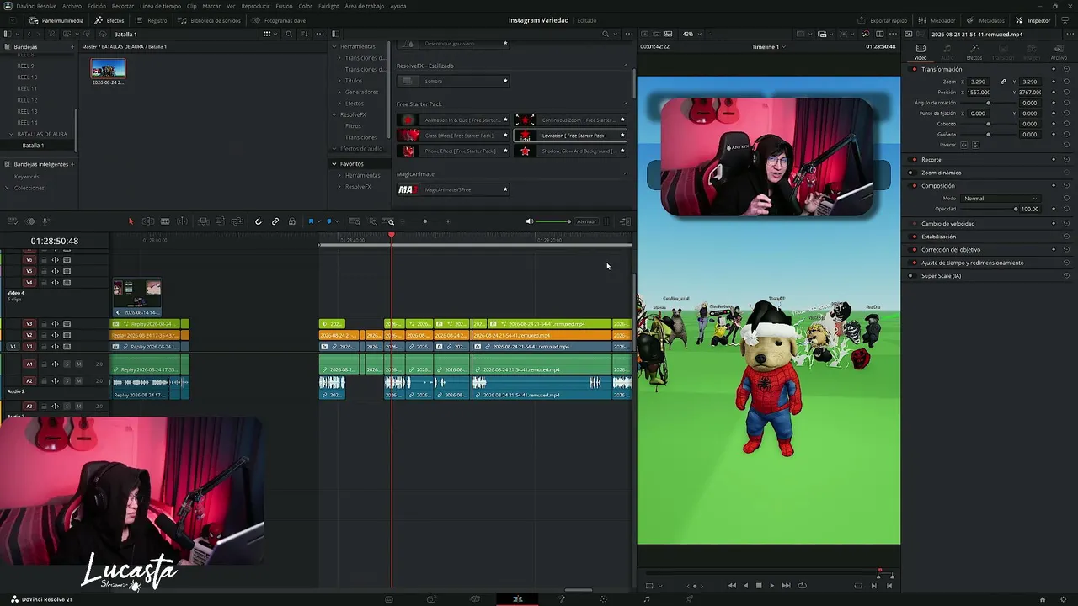Click the horizontal flip button next to Invertir
1078x606 pixels.
965,145
